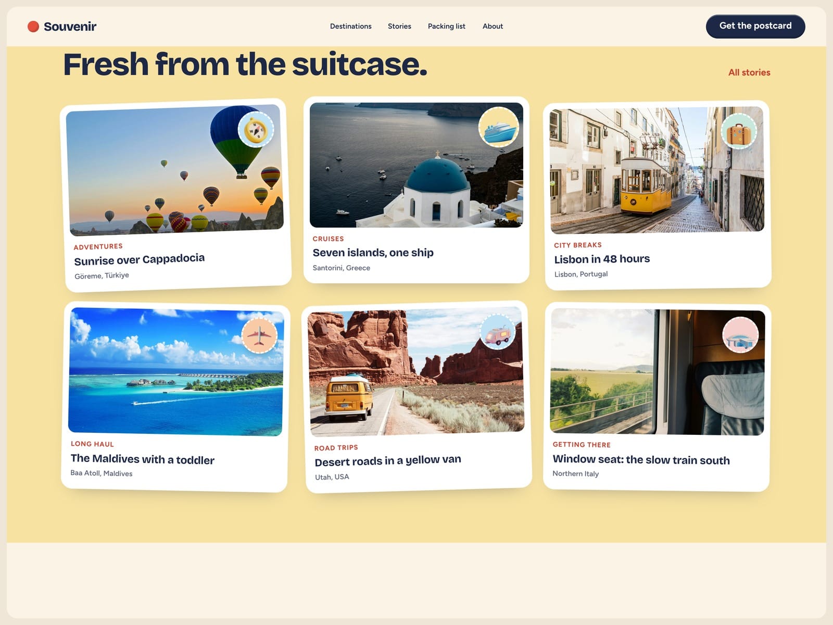Viewport: 833px width, 625px height.
Task: Click the airplane badge on Maldives card
Action: click(x=259, y=335)
